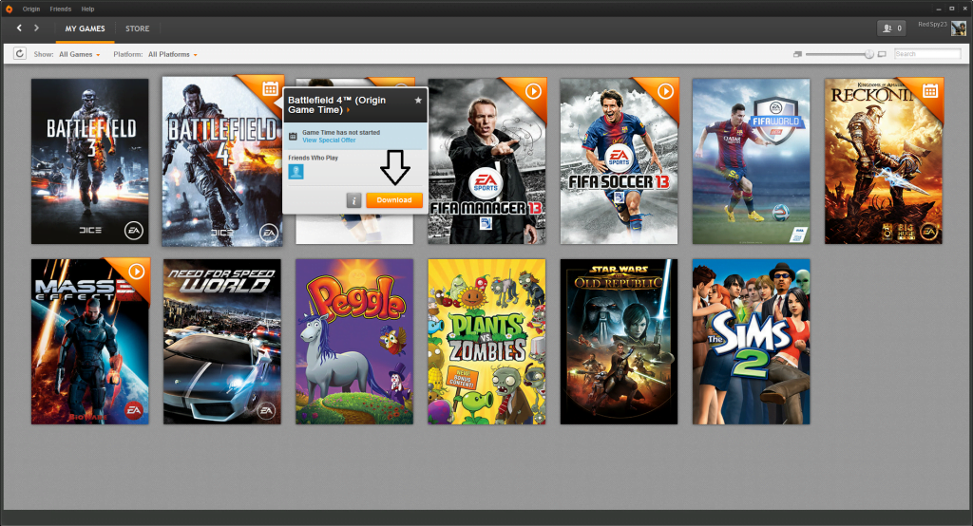Click the play badge on Mass Effect 3
This screenshot has width=973, height=526.
[x=137, y=272]
